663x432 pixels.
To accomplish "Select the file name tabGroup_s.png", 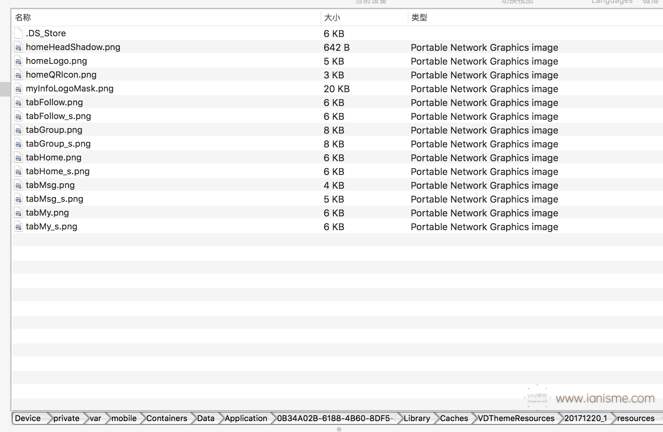I will click(58, 144).
